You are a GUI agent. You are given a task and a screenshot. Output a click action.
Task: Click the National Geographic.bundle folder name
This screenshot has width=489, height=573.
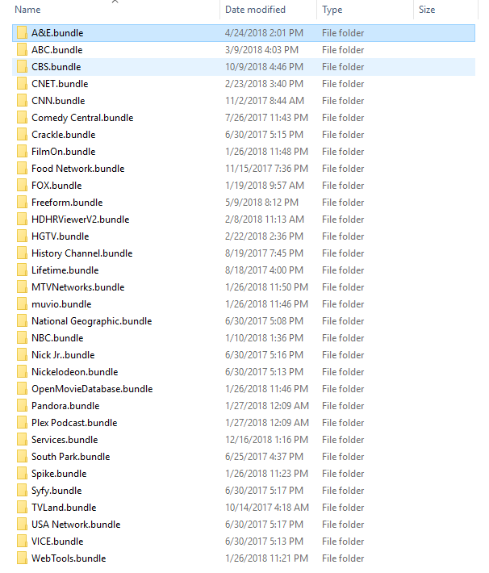click(92, 321)
